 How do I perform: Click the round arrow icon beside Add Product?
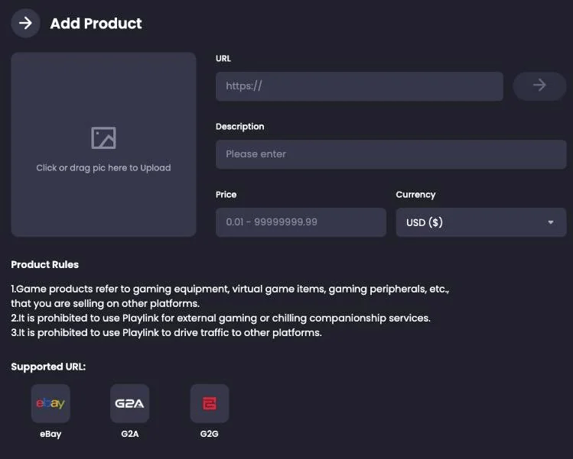pyautogui.click(x=25, y=23)
